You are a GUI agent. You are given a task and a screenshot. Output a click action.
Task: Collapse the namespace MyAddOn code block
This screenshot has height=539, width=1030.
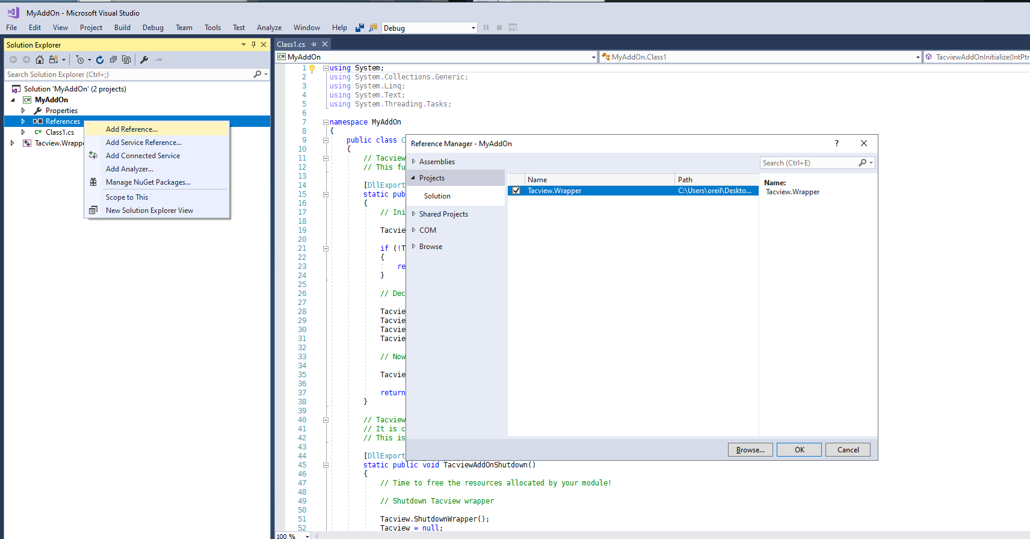click(325, 122)
